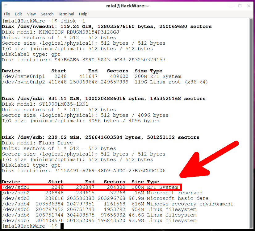Open the Terminal menu
The width and height of the screenshot is (255, 231).
click(x=66, y=14)
